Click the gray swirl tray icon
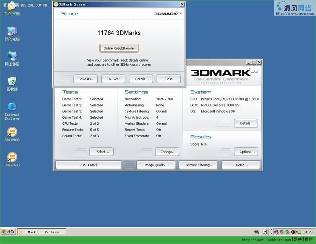Image resolution: width=316 pixels, height=244 pixels. pos(282,232)
